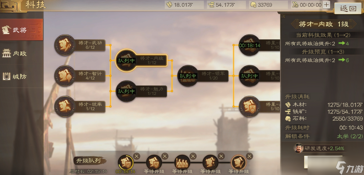This screenshot has width=364, height=175.
Task: Remove first queue item with 00:18:14 timer
Action: click(137, 156)
